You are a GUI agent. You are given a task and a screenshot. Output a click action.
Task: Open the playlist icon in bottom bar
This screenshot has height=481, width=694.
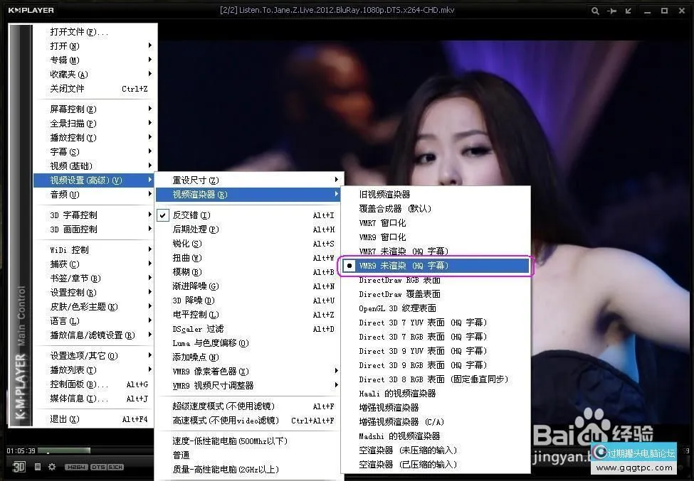(x=38, y=467)
